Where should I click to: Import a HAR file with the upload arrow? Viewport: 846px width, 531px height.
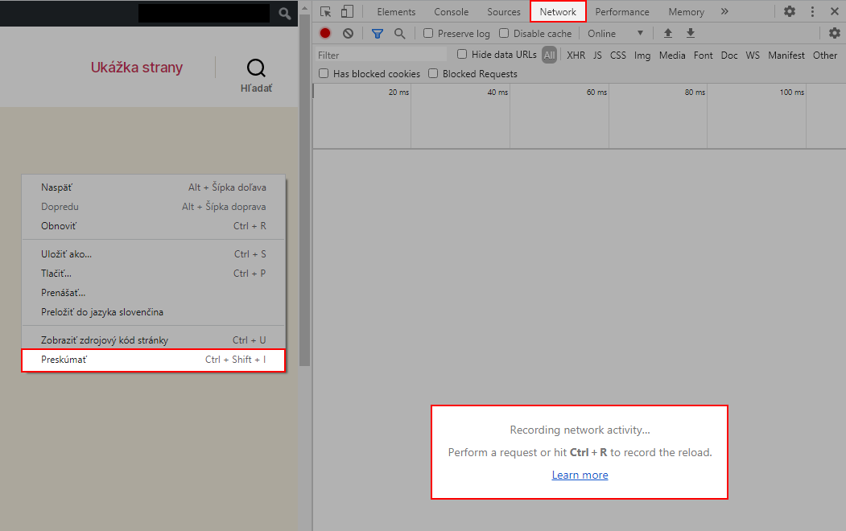pos(668,34)
